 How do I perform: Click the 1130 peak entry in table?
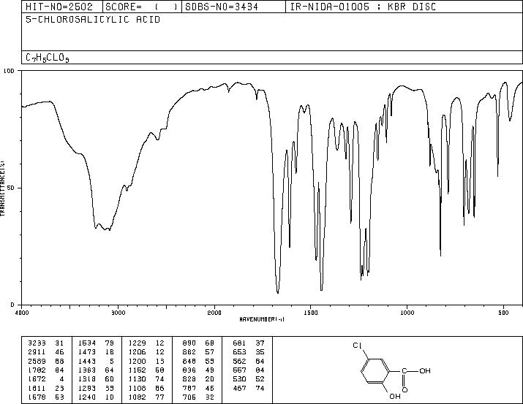pyautogui.click(x=146, y=379)
